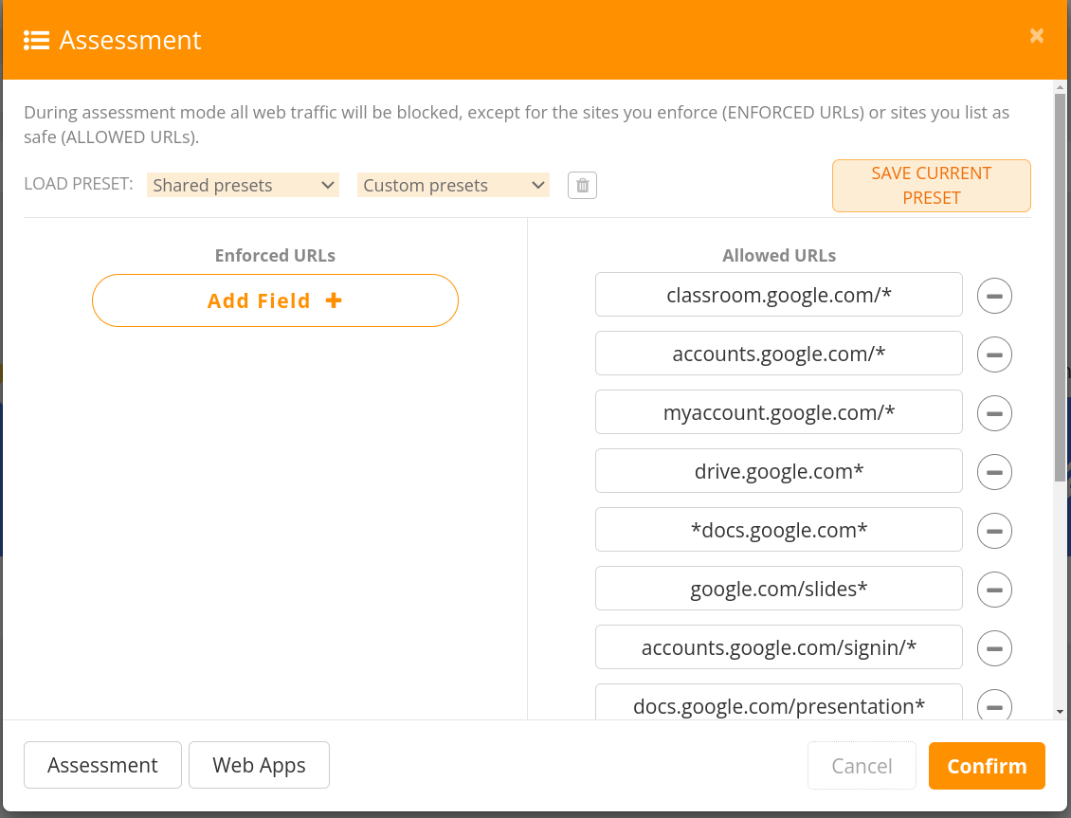Remove the google.com/slides* allowed URL

pyautogui.click(x=994, y=590)
